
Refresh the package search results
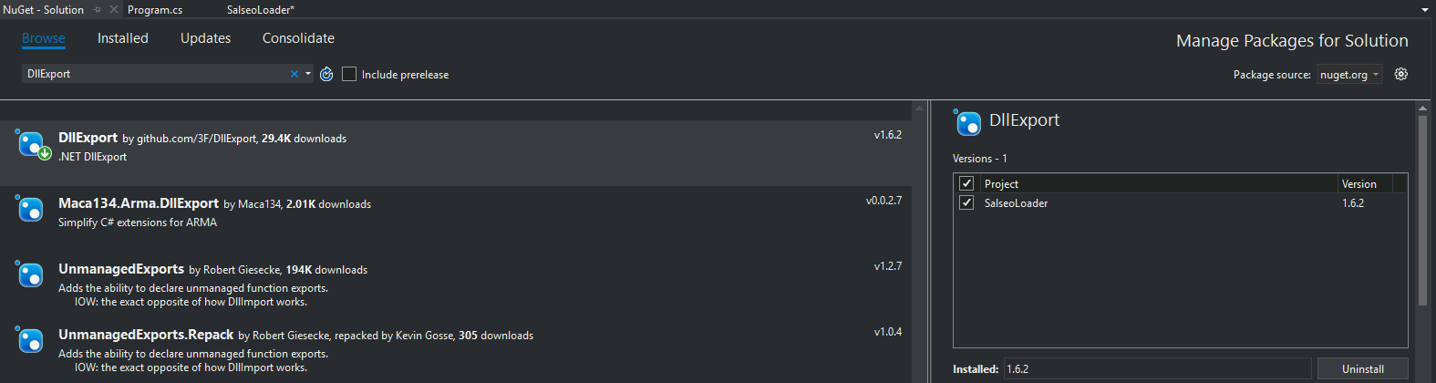click(x=326, y=74)
